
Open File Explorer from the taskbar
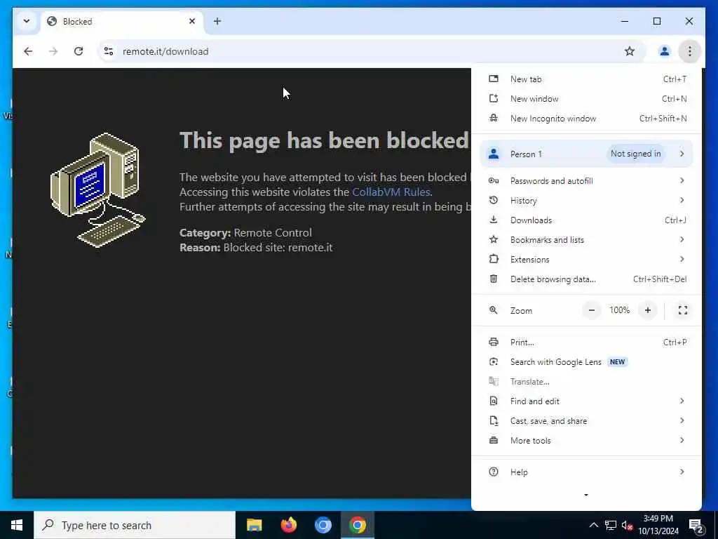pyautogui.click(x=254, y=525)
